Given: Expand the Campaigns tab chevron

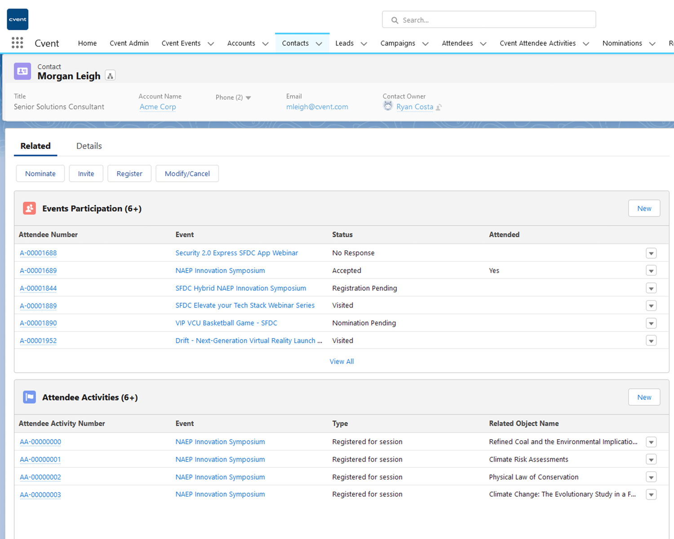Looking at the screenshot, I should 425,44.
